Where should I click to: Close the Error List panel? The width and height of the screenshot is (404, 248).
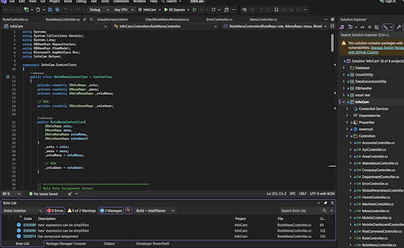332,203
